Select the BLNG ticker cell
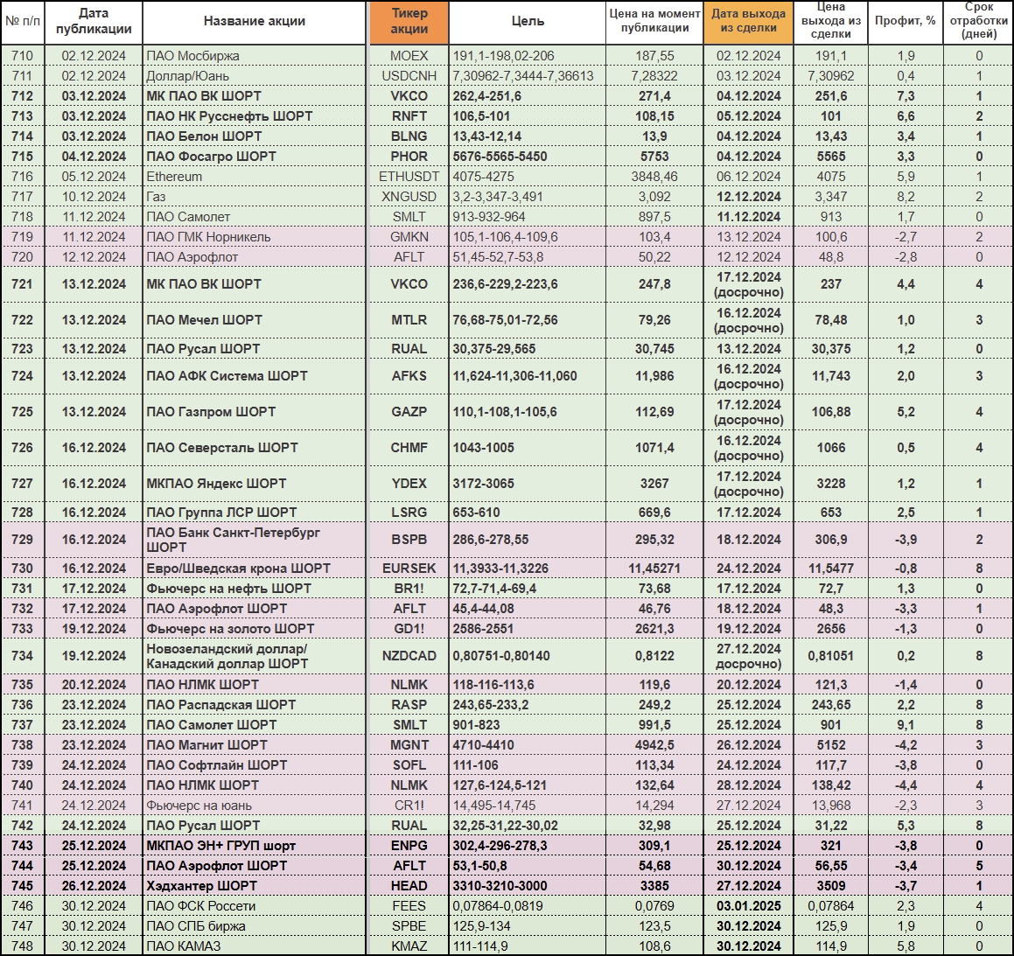1014x956 pixels. pyautogui.click(x=409, y=136)
